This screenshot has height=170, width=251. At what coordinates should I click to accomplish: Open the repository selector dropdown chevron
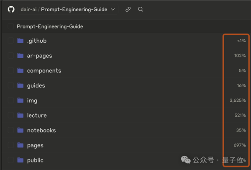click(x=113, y=9)
